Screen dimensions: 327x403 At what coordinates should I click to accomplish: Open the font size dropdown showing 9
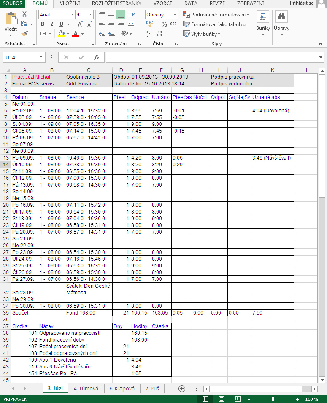pyautogui.click(x=90, y=15)
